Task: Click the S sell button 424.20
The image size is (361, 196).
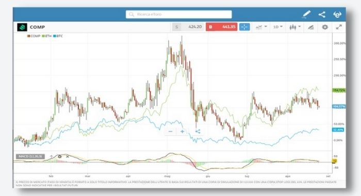Action: point(188,27)
